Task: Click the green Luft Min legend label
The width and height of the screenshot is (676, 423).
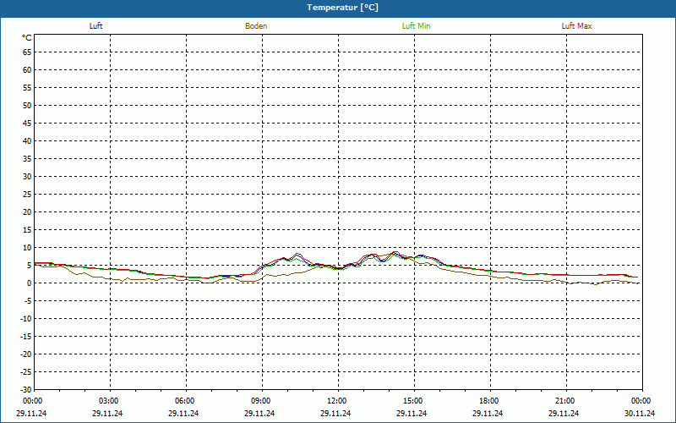Action: point(416,26)
